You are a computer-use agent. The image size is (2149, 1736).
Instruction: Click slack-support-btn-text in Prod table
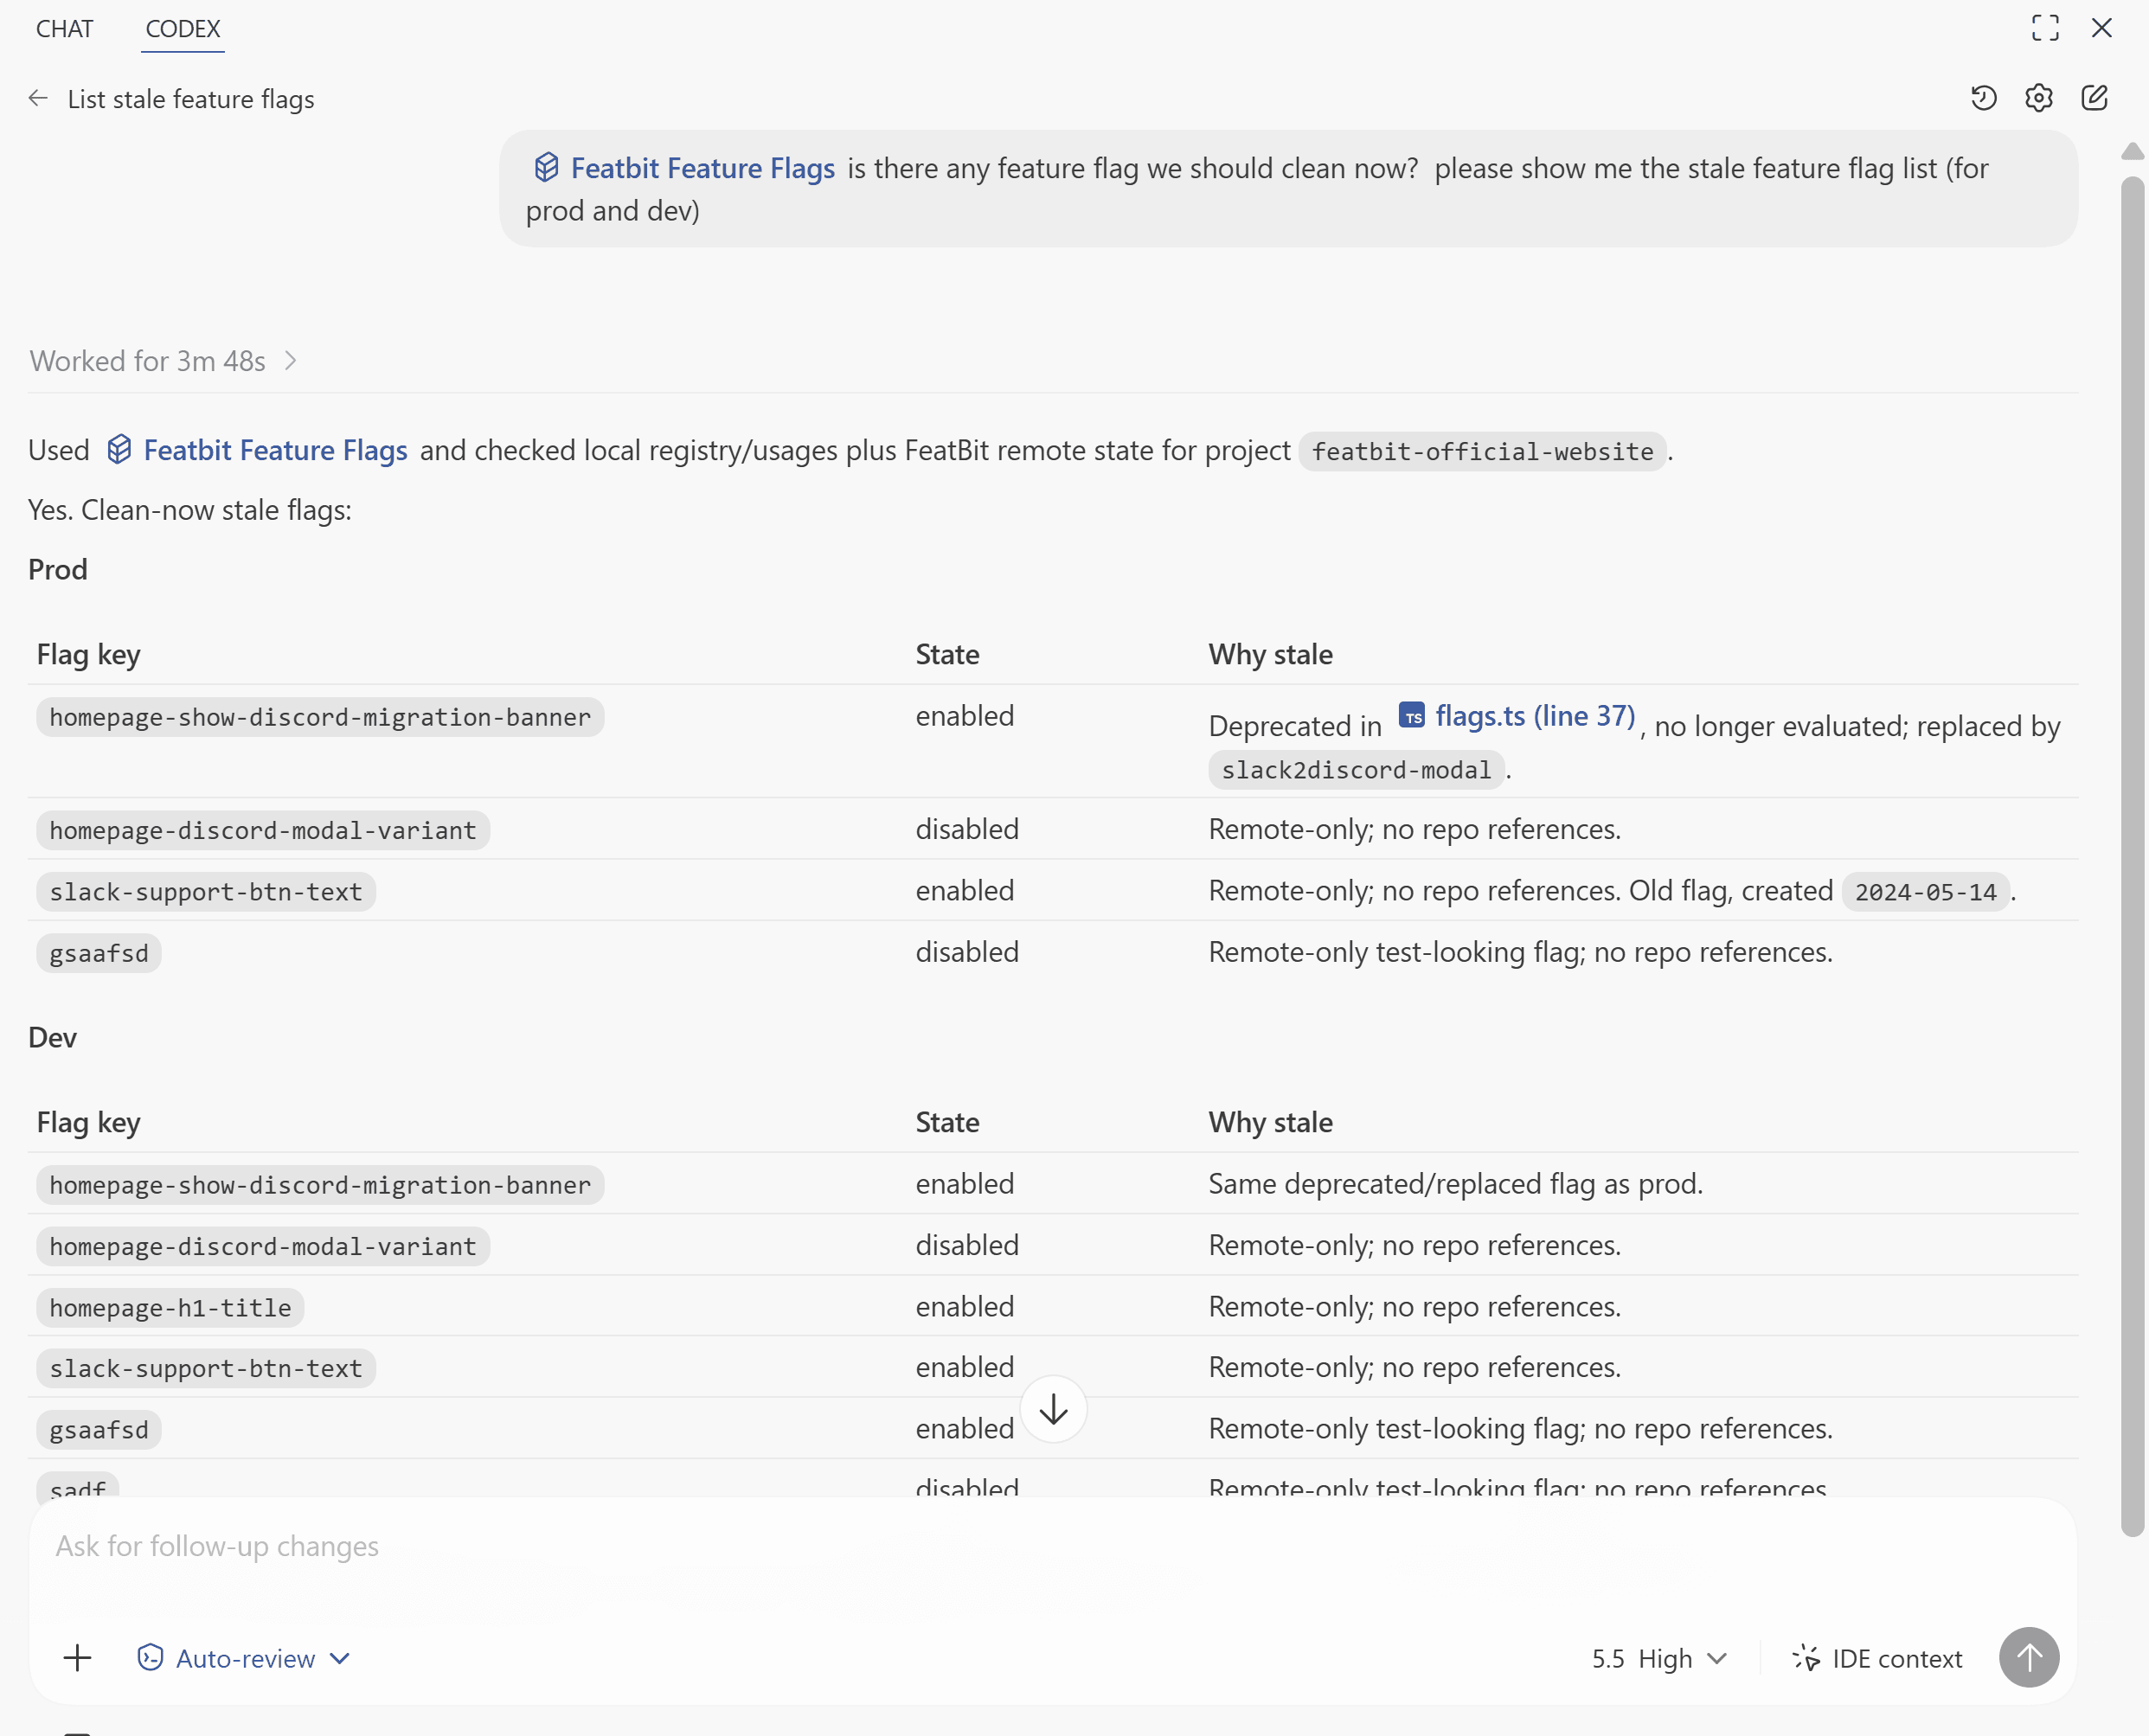[x=206, y=892]
